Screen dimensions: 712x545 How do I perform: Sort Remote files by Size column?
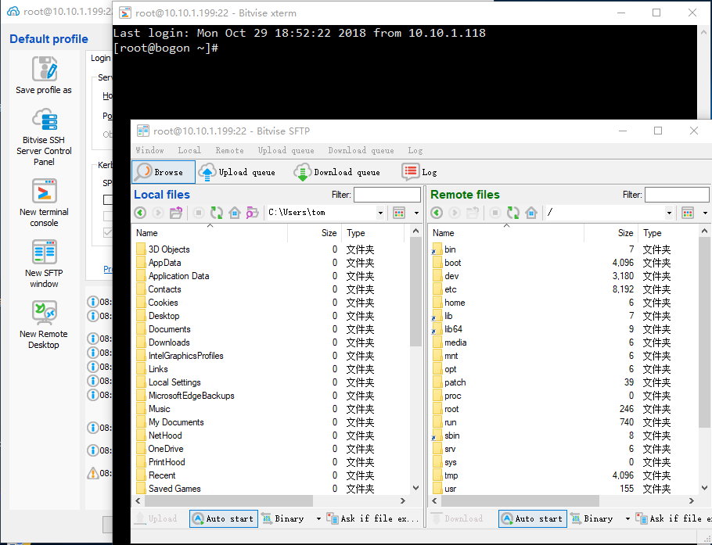coord(610,233)
